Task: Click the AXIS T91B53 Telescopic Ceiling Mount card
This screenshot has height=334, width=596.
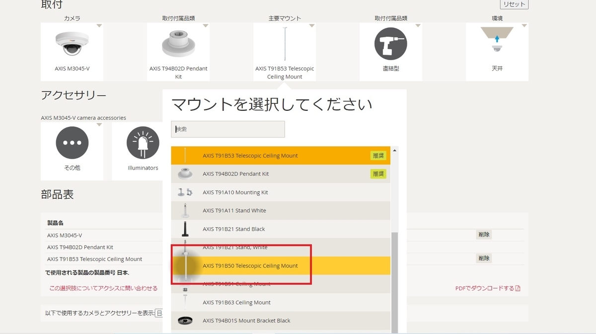Action: point(285,52)
